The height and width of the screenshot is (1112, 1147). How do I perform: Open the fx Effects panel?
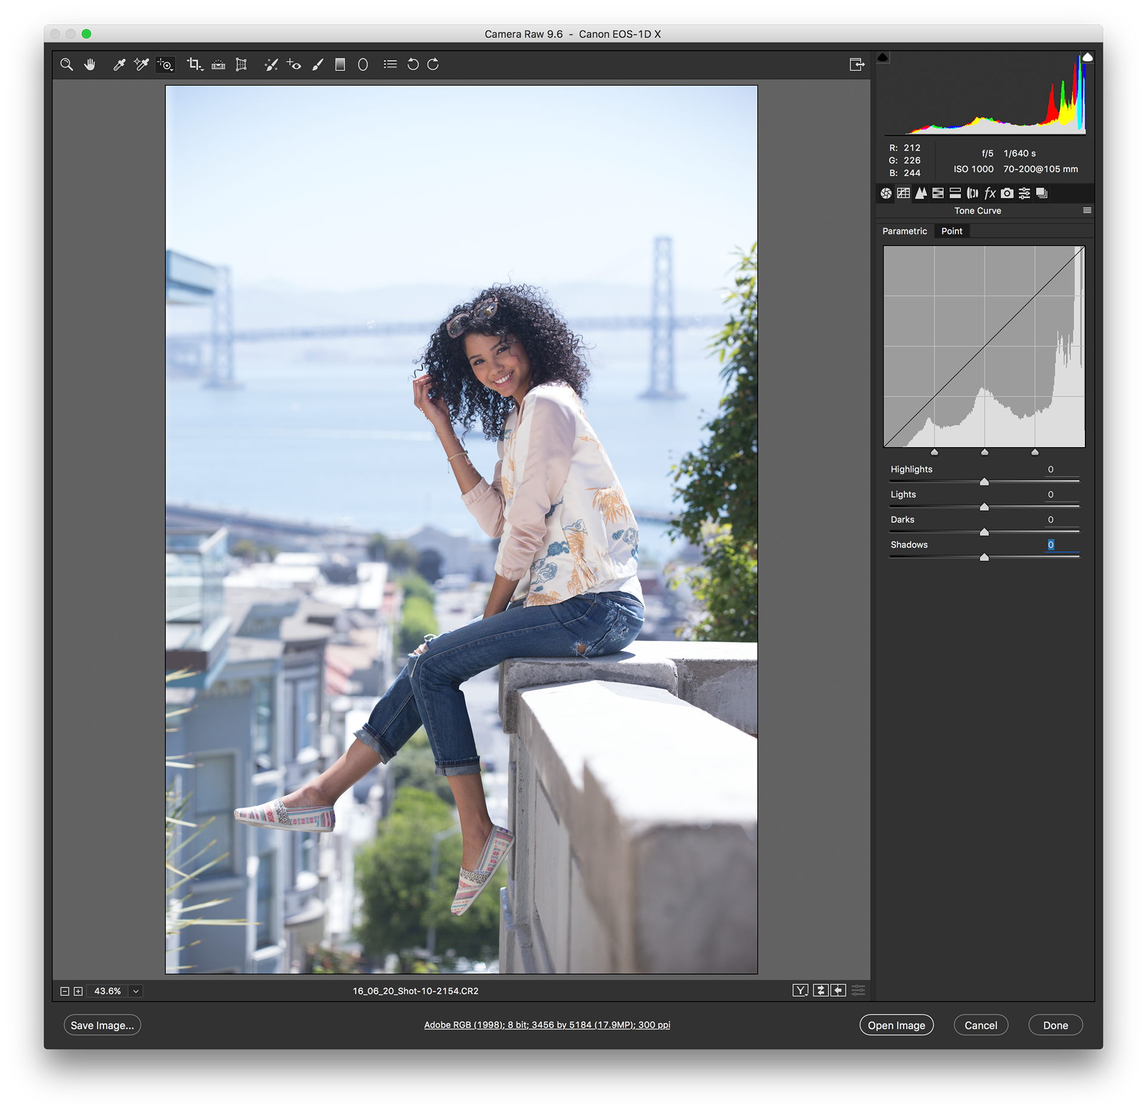[990, 193]
